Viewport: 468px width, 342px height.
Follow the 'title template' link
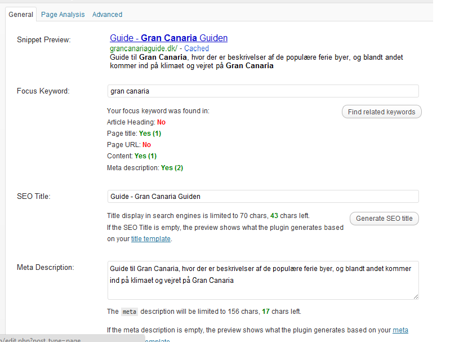150,239
